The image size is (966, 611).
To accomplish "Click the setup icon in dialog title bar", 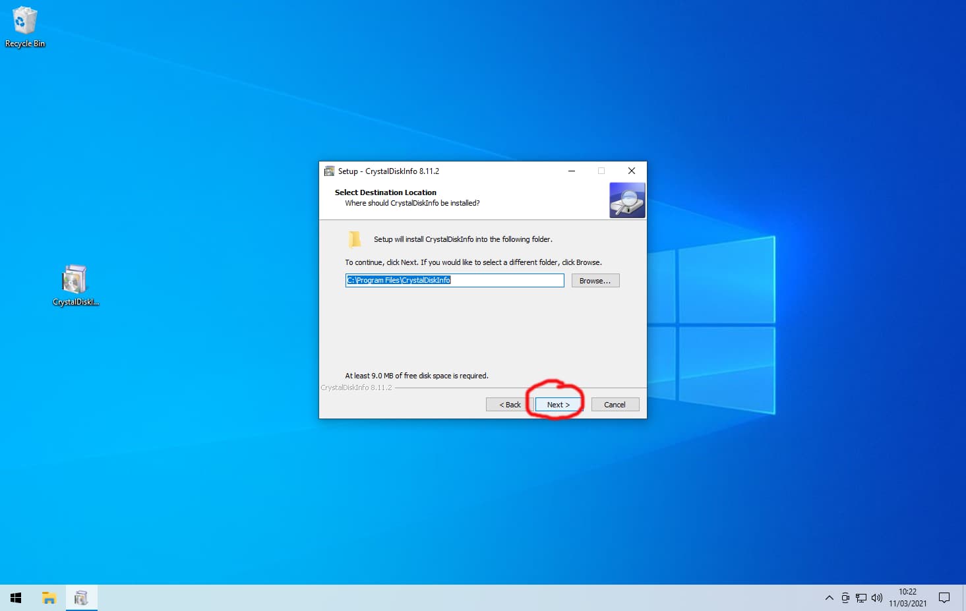I will coord(329,171).
